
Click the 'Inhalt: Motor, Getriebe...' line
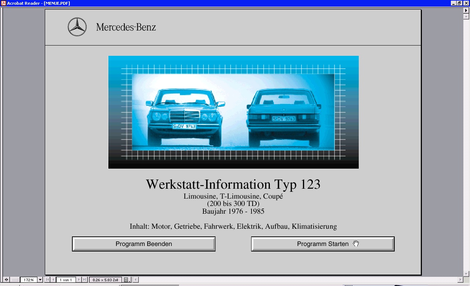(233, 226)
